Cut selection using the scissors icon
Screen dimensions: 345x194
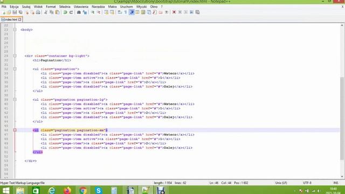point(45,12)
